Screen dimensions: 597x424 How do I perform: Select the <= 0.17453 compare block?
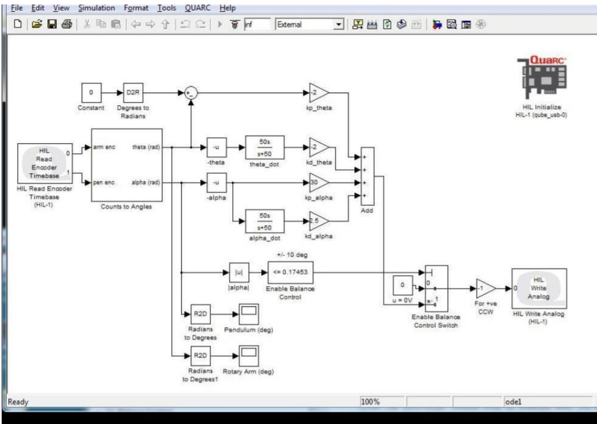(x=291, y=273)
